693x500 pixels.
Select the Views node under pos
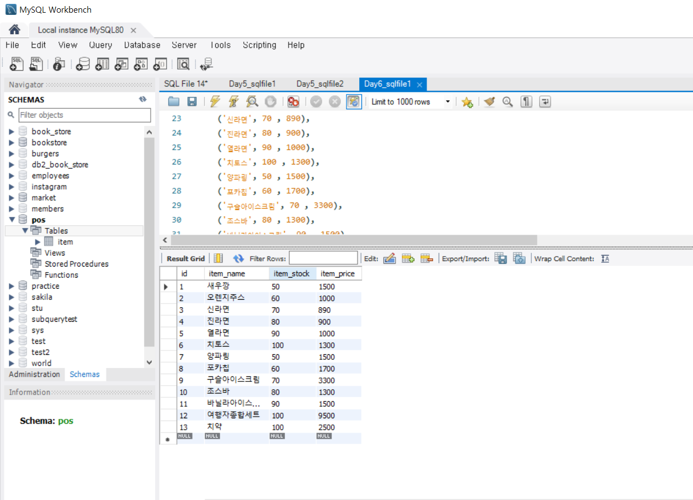pyautogui.click(x=55, y=253)
